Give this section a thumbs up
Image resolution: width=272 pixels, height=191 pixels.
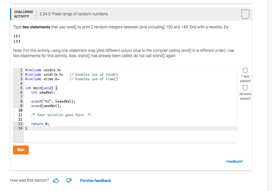point(56,180)
